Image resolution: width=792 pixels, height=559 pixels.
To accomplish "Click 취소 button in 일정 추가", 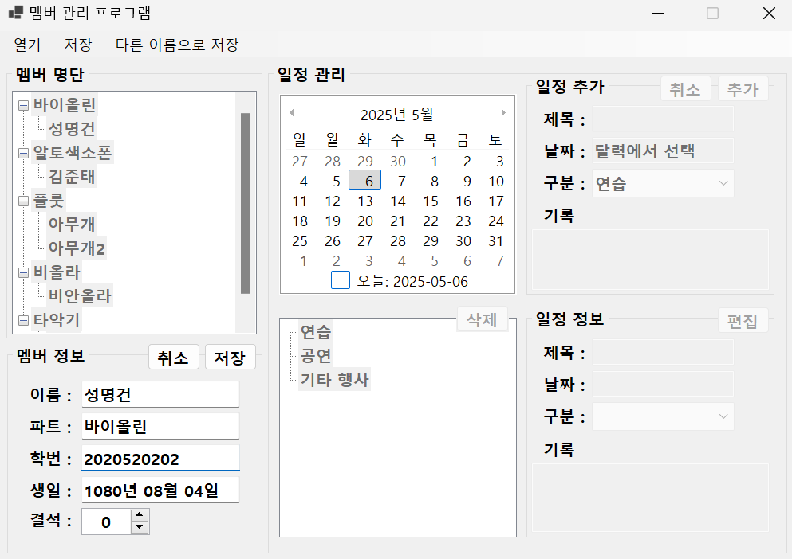I will tap(685, 89).
